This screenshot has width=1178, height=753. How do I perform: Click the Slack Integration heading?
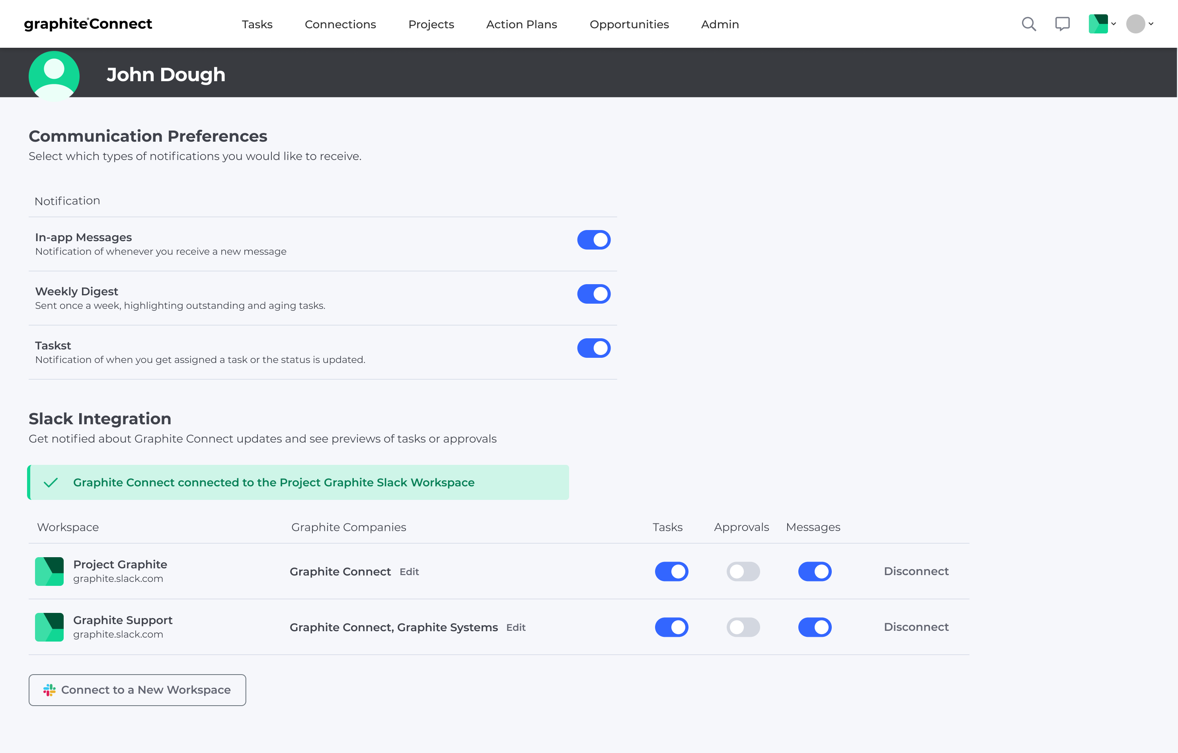(x=100, y=418)
